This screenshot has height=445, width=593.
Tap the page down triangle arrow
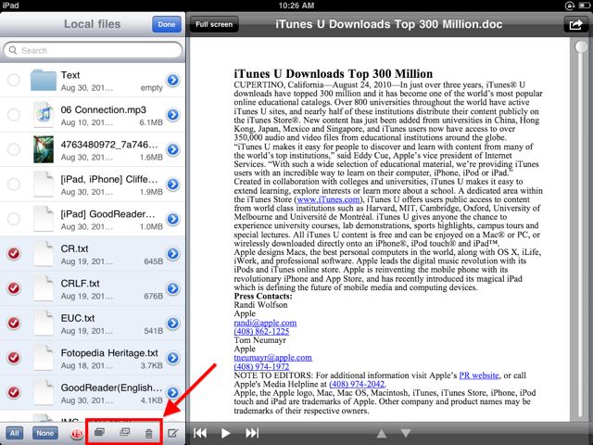pos(406,433)
